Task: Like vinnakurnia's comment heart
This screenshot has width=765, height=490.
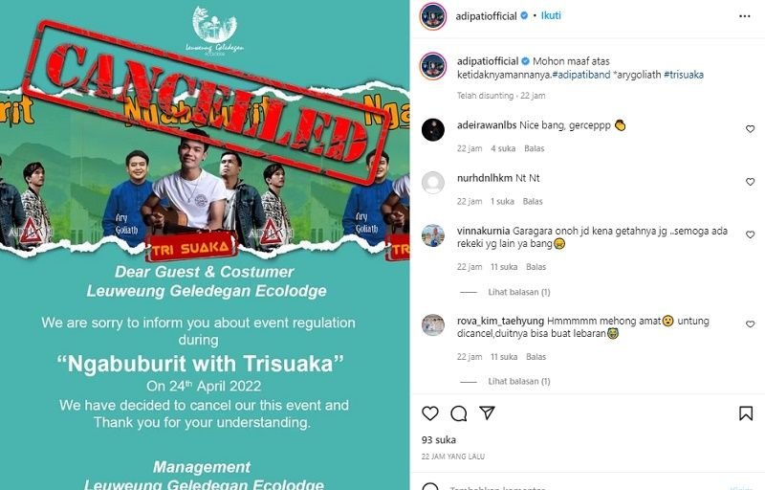Action: (x=751, y=234)
